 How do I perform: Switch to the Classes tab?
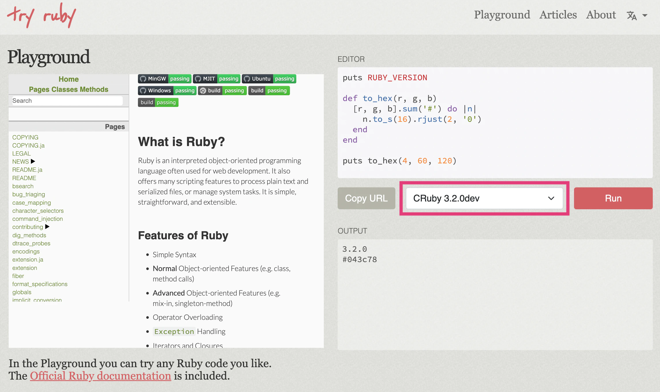pos(65,89)
